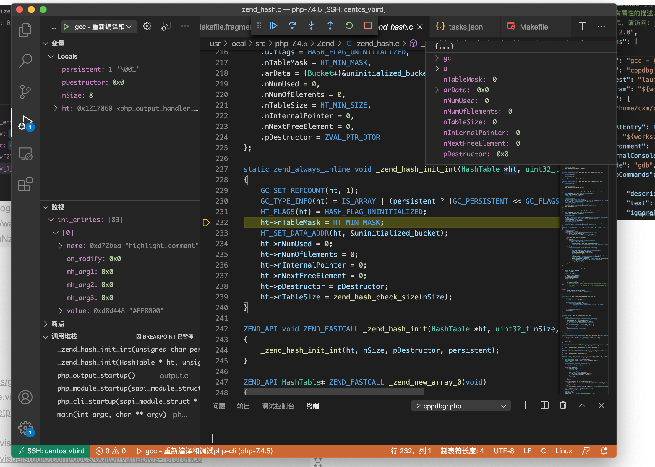Viewport: 655px width, 467px height.
Task: Select php_output_startup() stack frame
Action: pos(96,375)
